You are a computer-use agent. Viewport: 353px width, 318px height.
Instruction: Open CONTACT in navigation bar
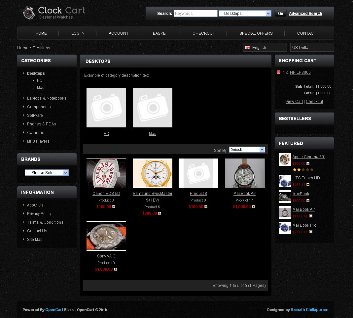(x=307, y=33)
